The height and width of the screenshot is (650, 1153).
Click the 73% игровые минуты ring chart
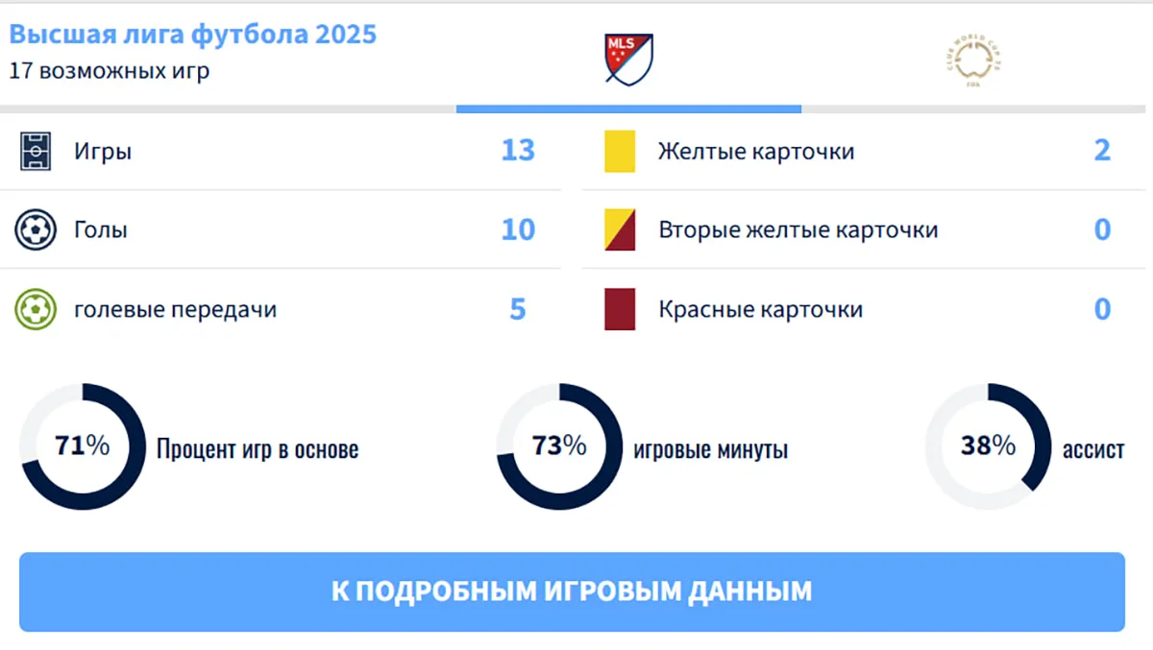pos(559,446)
